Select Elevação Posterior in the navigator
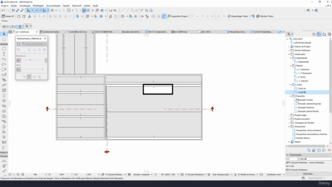Viewport: 332px width, 187px height. point(306,108)
